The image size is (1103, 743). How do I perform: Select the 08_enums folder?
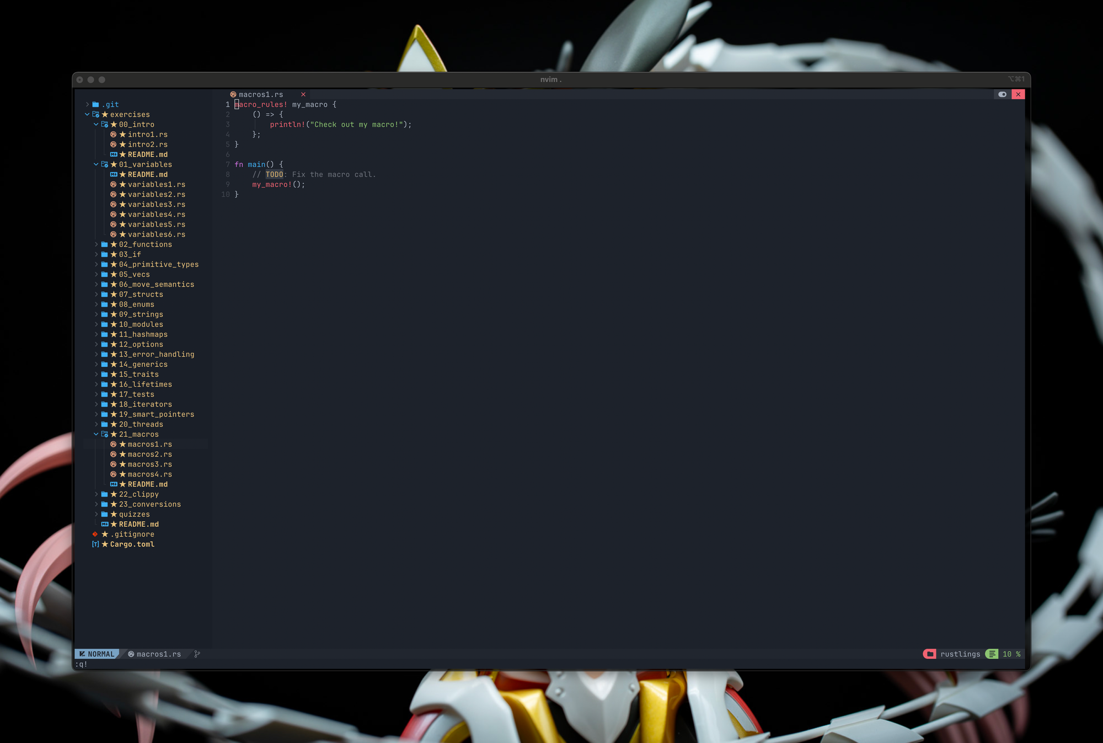tap(137, 304)
